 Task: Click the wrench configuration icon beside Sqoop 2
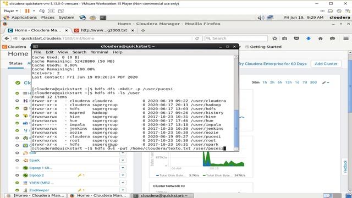81,175
